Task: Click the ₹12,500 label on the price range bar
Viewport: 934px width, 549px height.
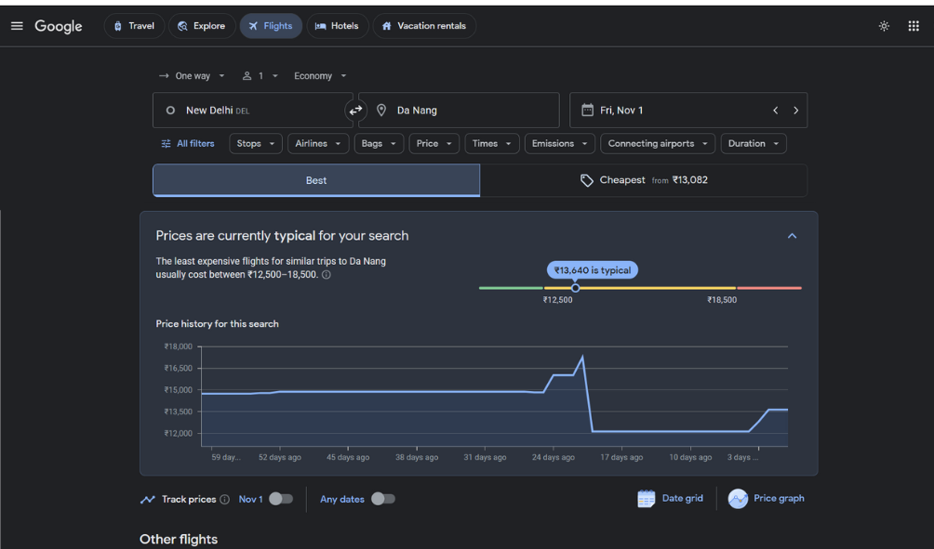Action: tap(557, 300)
